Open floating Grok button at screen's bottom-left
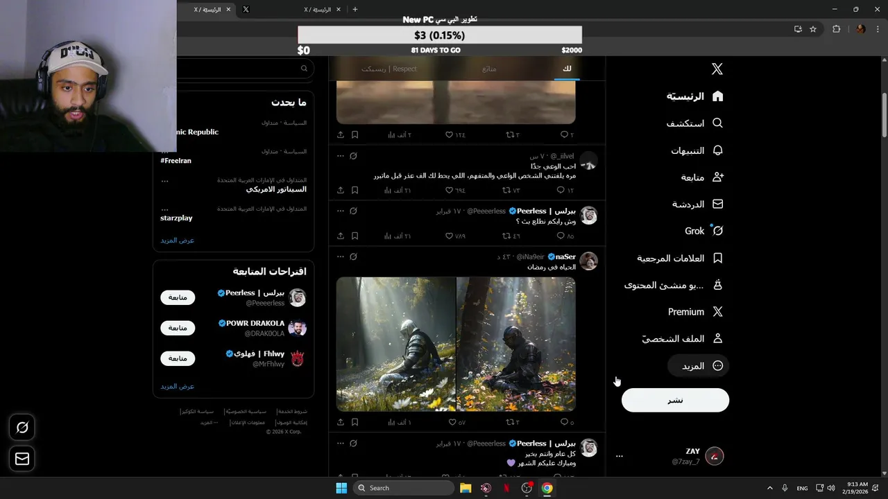This screenshot has width=888, height=499. tap(22, 428)
